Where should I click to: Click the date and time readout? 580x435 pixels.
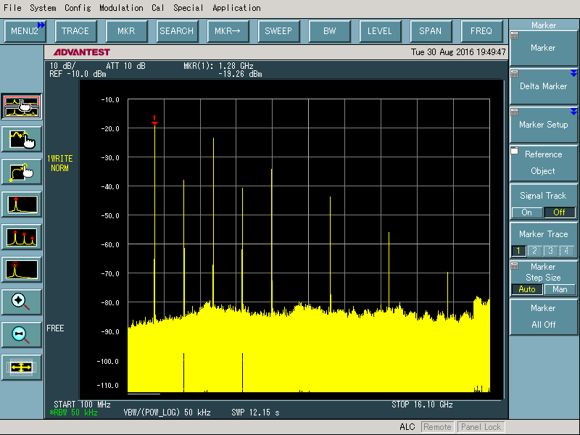point(458,51)
